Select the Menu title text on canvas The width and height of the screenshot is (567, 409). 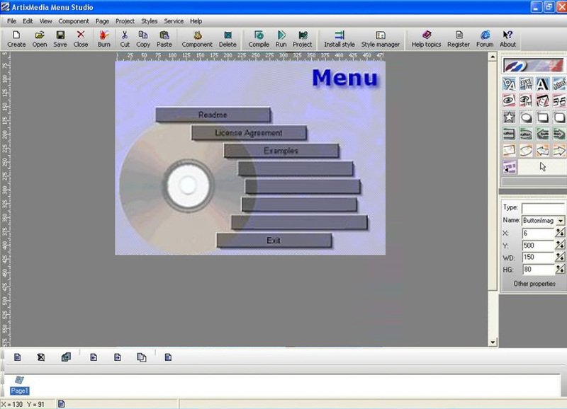(345, 78)
